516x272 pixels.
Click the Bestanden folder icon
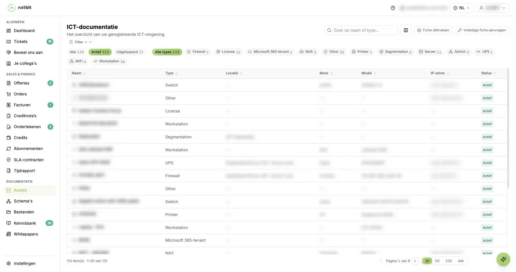tap(9, 212)
